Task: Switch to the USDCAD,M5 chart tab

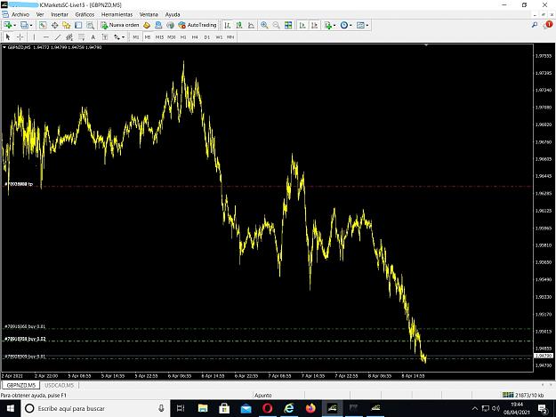Action: 59,385
